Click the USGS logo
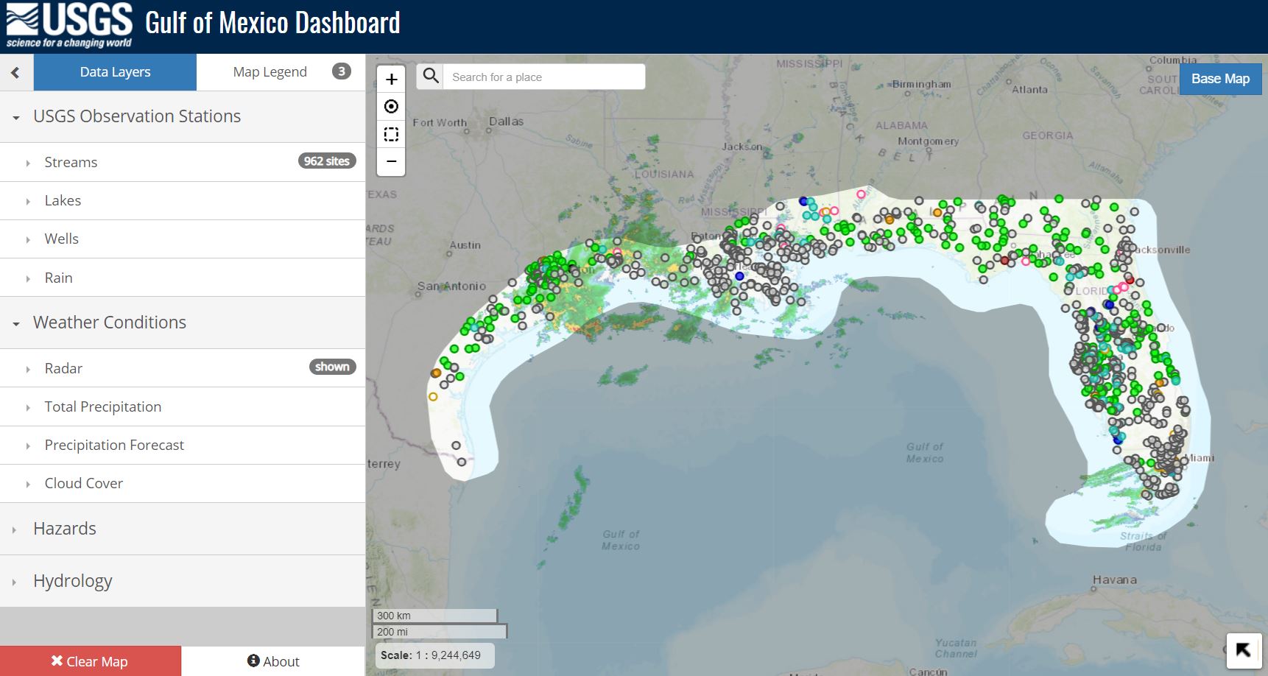Viewport: 1268px width, 676px height. [x=69, y=26]
